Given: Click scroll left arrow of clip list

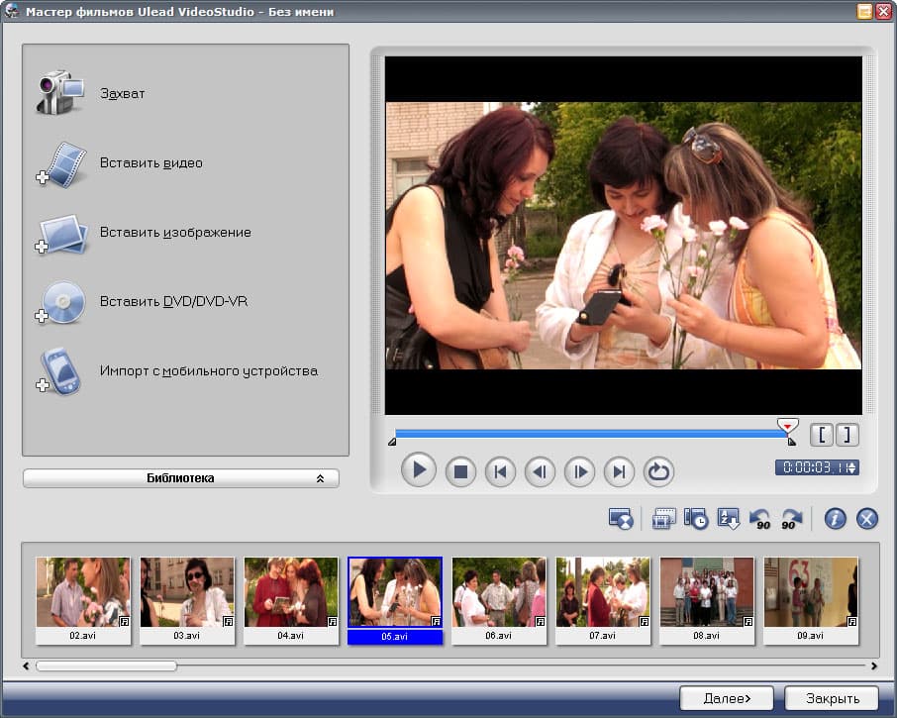Looking at the screenshot, I should tap(27, 666).
